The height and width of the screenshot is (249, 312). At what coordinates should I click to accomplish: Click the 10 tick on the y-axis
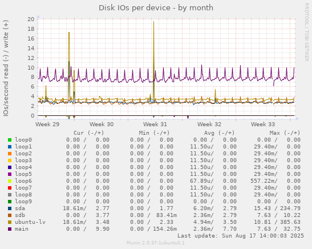click(31, 68)
